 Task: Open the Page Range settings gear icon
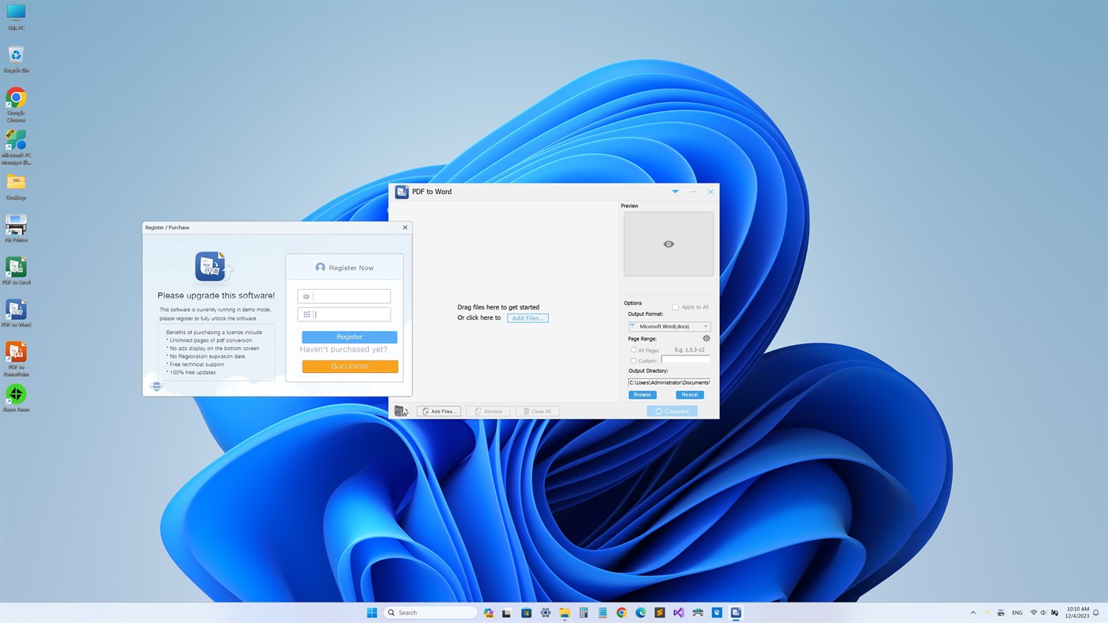(x=705, y=337)
